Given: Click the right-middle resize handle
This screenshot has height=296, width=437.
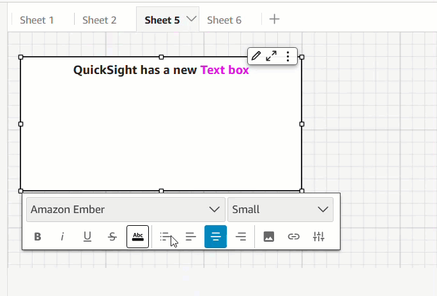Looking at the screenshot, I should (302, 124).
